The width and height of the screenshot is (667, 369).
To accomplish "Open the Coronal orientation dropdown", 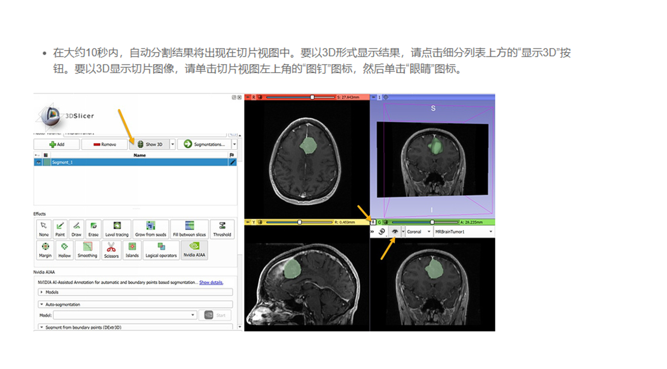I will click(x=418, y=232).
